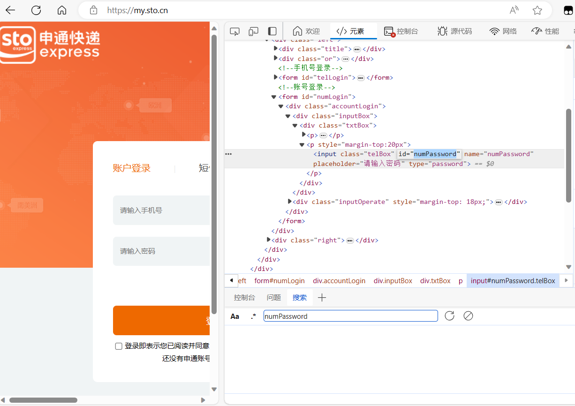Click the browser address bar URL
Viewport: 575px width, 406px height.
(137, 10)
